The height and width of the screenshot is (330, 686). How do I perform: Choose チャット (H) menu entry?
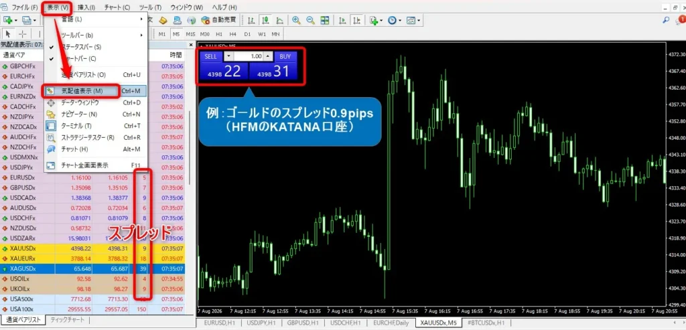[x=95, y=149]
